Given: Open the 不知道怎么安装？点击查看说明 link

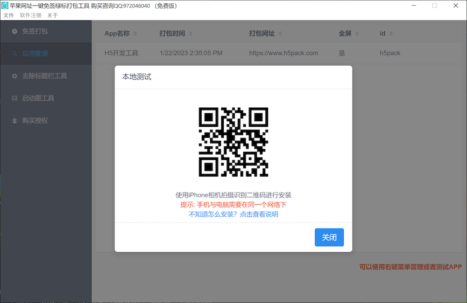Looking at the screenshot, I should 233,214.
